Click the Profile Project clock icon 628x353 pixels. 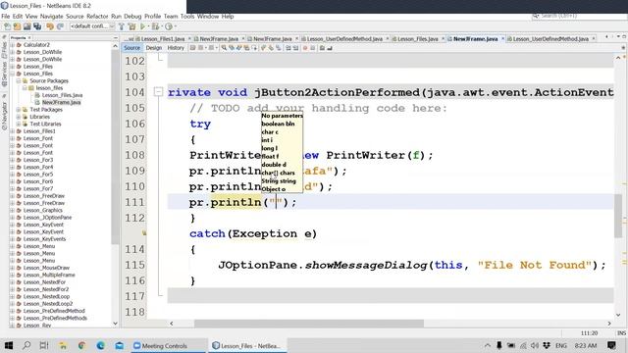tap(169, 26)
